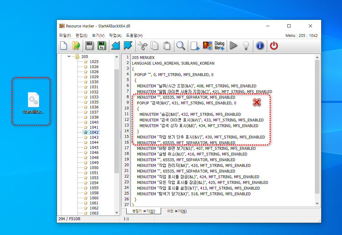The width and height of the screenshot is (342, 235).
Task: Click the line '205 MENUEX' in editor
Action: [143, 57]
